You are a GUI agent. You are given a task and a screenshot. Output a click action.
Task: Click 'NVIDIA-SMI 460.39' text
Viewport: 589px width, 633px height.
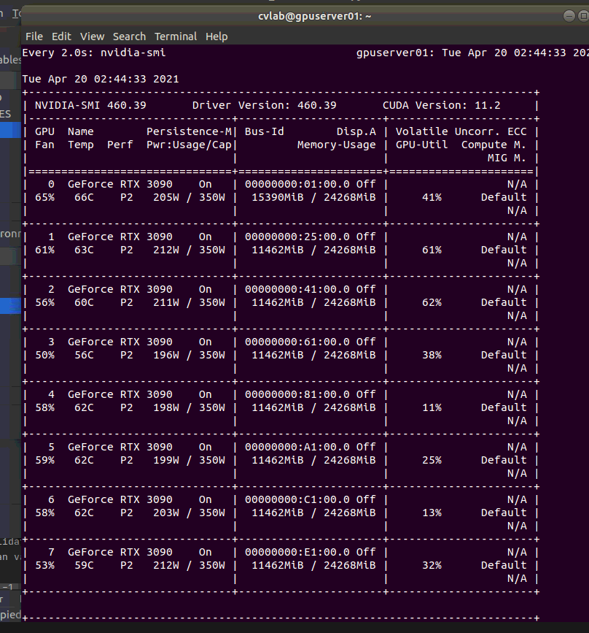[x=90, y=105]
